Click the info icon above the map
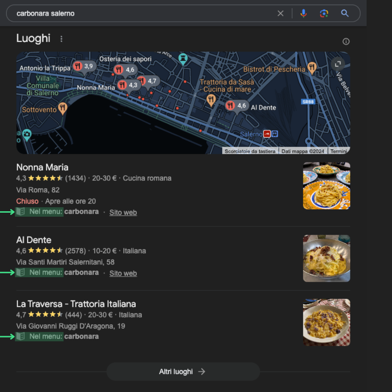This screenshot has height=392, width=392. coord(346,41)
